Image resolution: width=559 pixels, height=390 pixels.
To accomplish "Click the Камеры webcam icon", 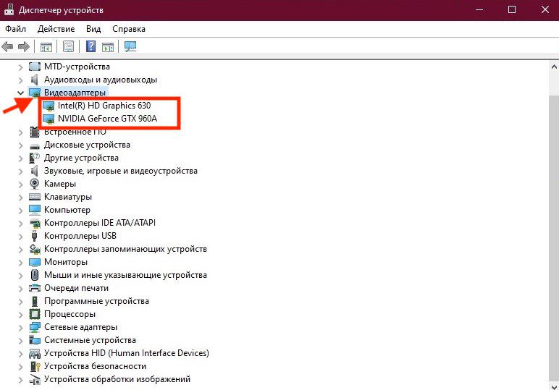I will pyautogui.click(x=35, y=184).
